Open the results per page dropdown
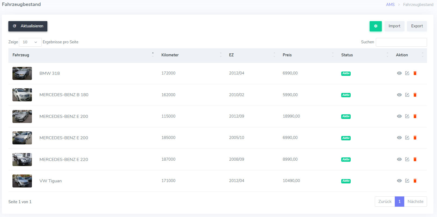Image resolution: width=437 pixels, height=217 pixels. pyautogui.click(x=30, y=42)
